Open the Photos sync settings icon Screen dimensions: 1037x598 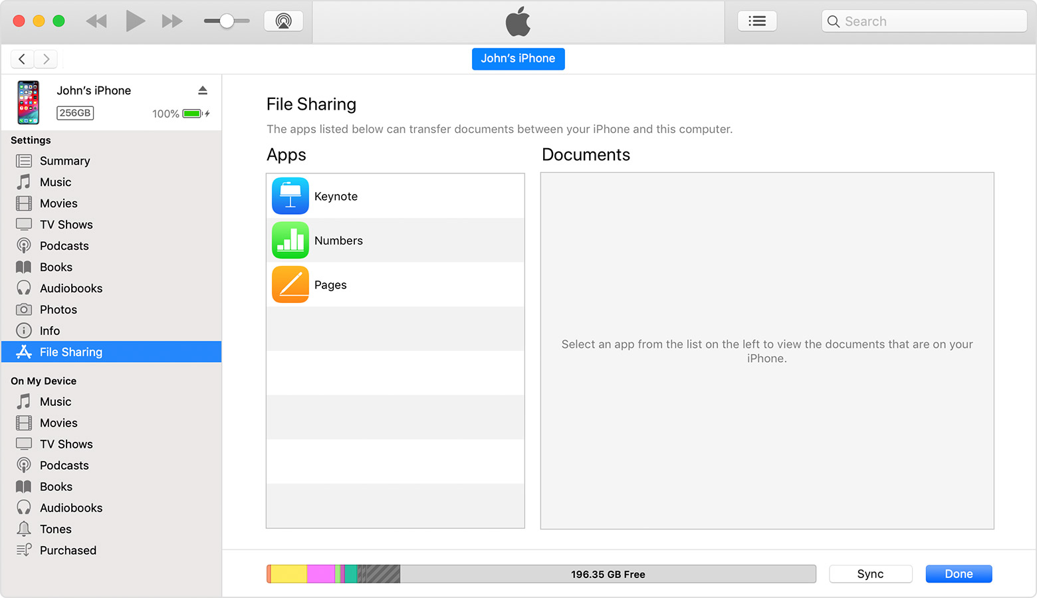tap(24, 309)
